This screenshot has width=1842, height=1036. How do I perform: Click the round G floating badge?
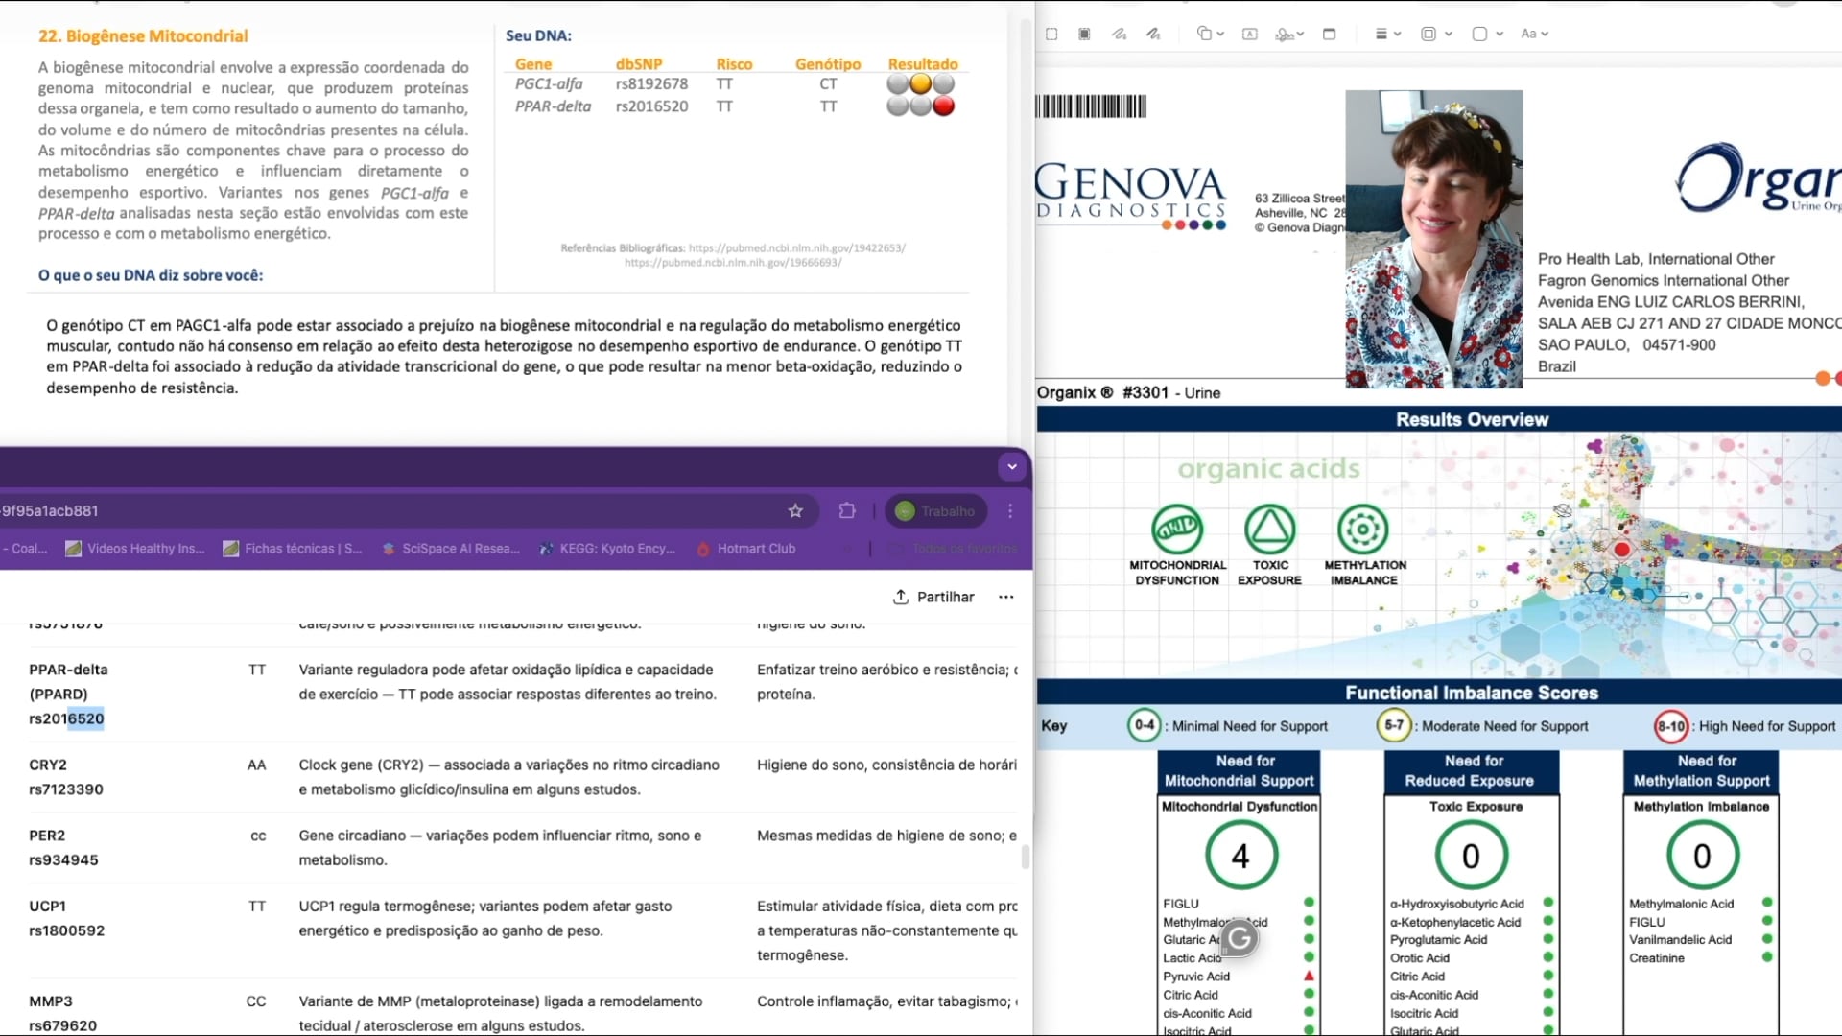point(1240,937)
